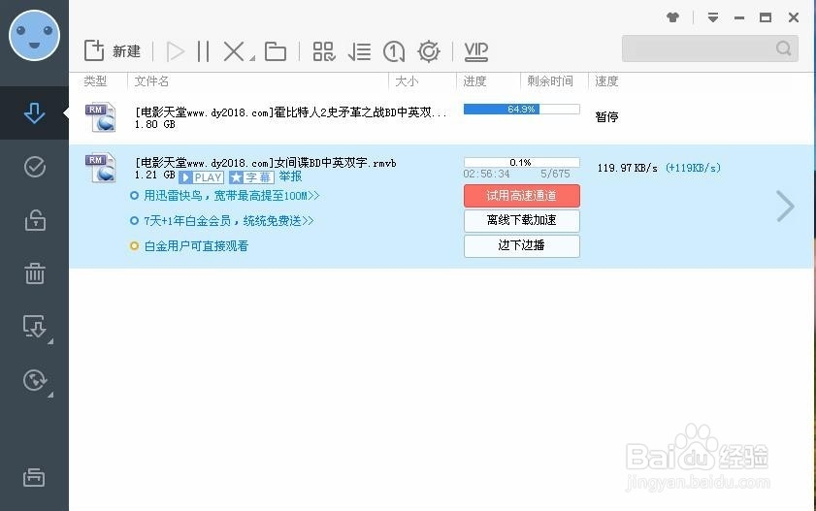Image resolution: width=816 pixels, height=511 pixels.
Task: Open the download folder icon
Action: 276,51
